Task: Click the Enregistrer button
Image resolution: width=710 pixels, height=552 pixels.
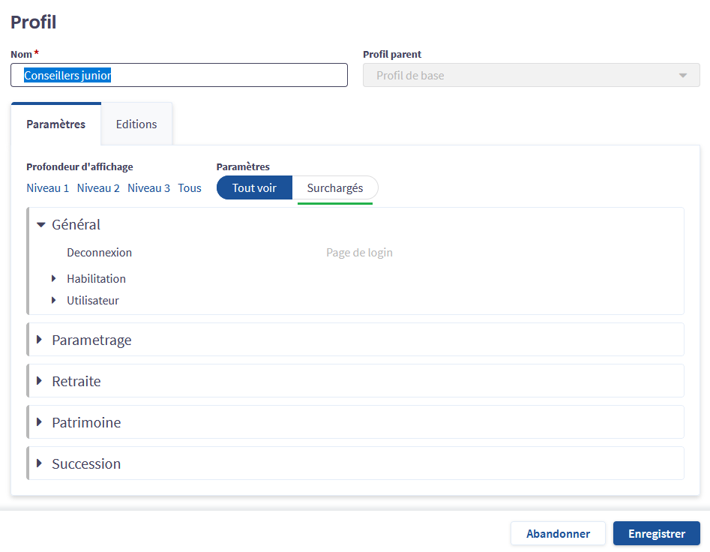Action: [656, 534]
